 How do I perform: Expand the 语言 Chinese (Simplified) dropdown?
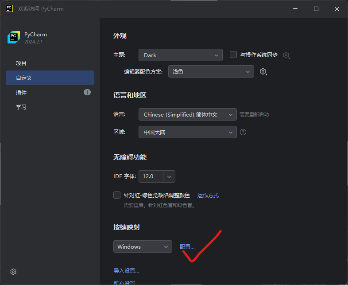pos(188,114)
